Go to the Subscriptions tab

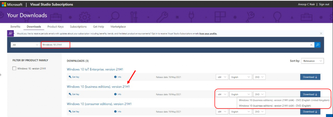point(78,27)
